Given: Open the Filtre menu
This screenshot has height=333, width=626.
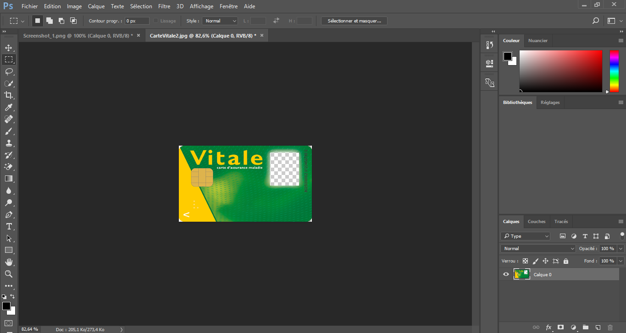Looking at the screenshot, I should (x=164, y=6).
